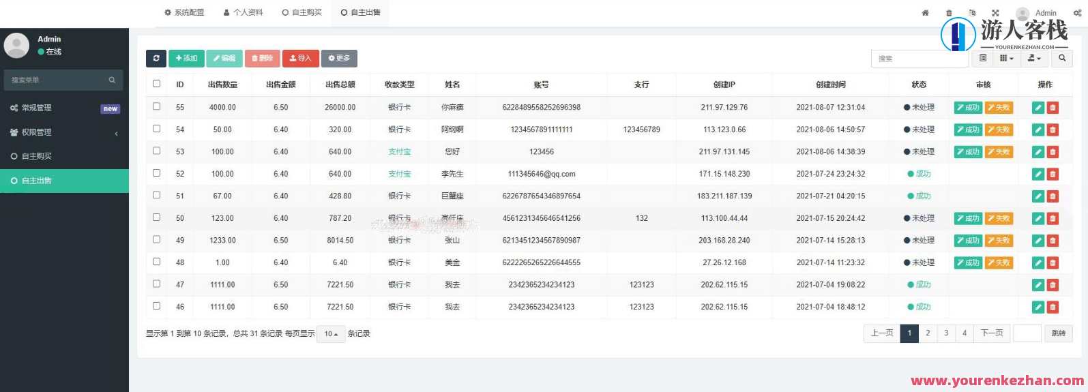
Task: Check the select-all checkbox in table header
Action: (x=156, y=84)
